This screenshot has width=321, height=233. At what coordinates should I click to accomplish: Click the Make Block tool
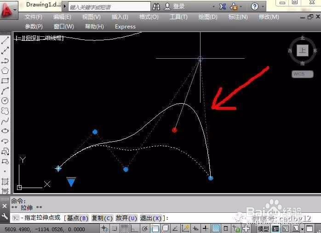[5, 161]
